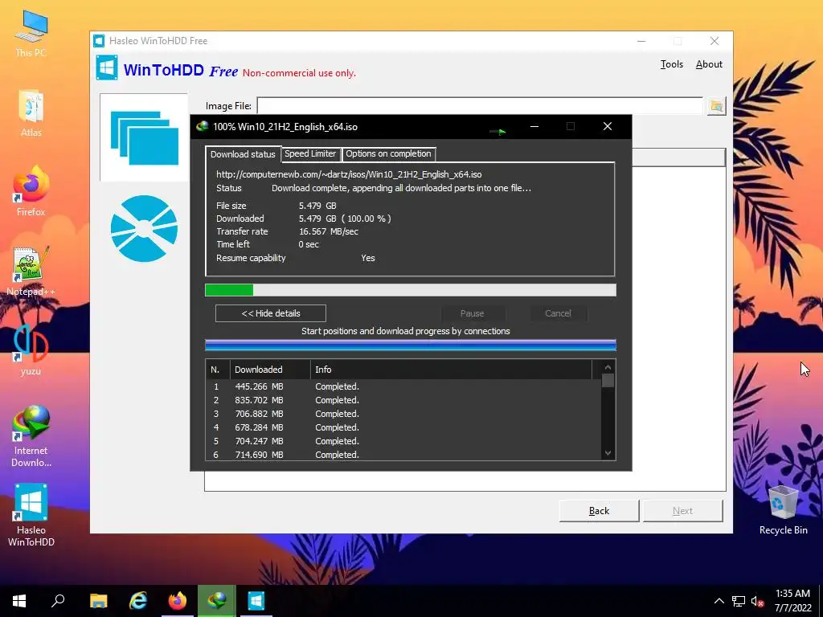Switch to the Download status tab
823x617 pixels.
pyautogui.click(x=243, y=153)
